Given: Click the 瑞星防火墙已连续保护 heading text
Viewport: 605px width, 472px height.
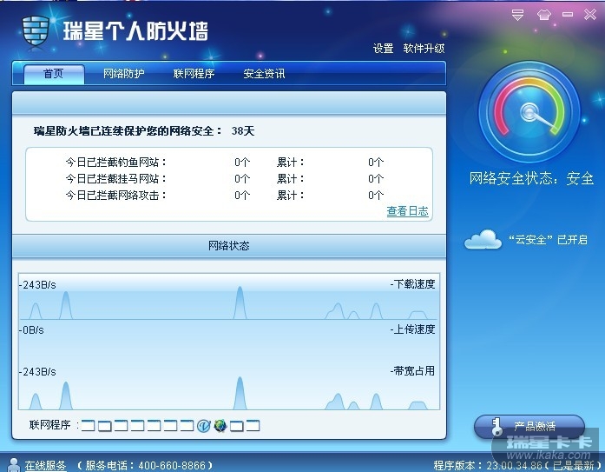Looking at the screenshot, I should [128, 131].
